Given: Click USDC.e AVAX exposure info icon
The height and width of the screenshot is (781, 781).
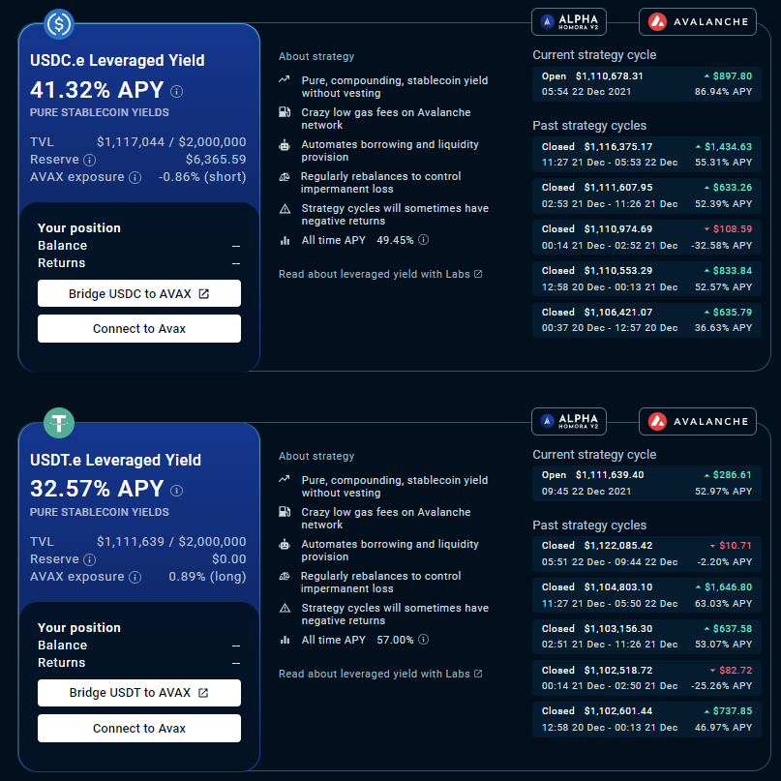Looking at the screenshot, I should tap(135, 178).
